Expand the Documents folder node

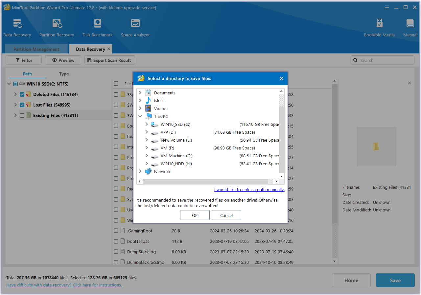pyautogui.click(x=140, y=93)
